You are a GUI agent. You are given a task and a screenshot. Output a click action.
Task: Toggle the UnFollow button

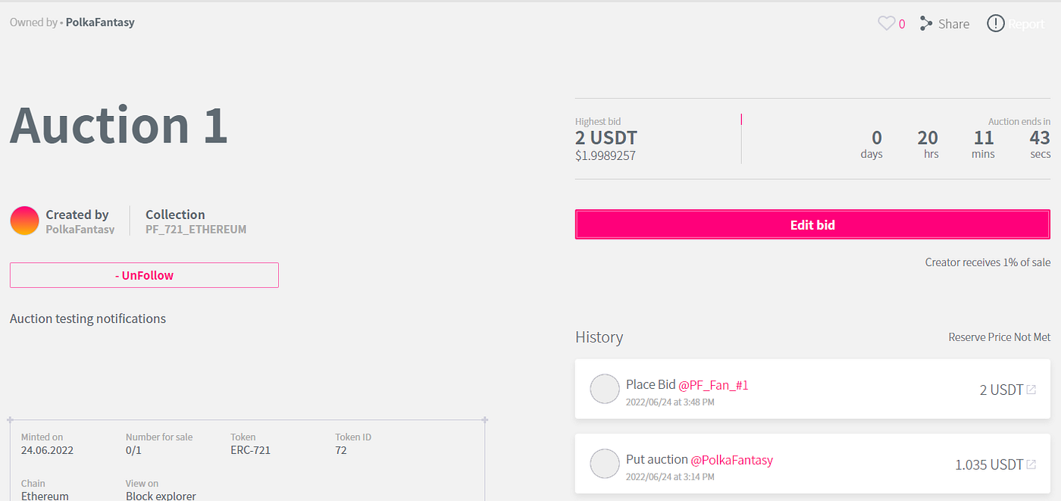tap(144, 275)
